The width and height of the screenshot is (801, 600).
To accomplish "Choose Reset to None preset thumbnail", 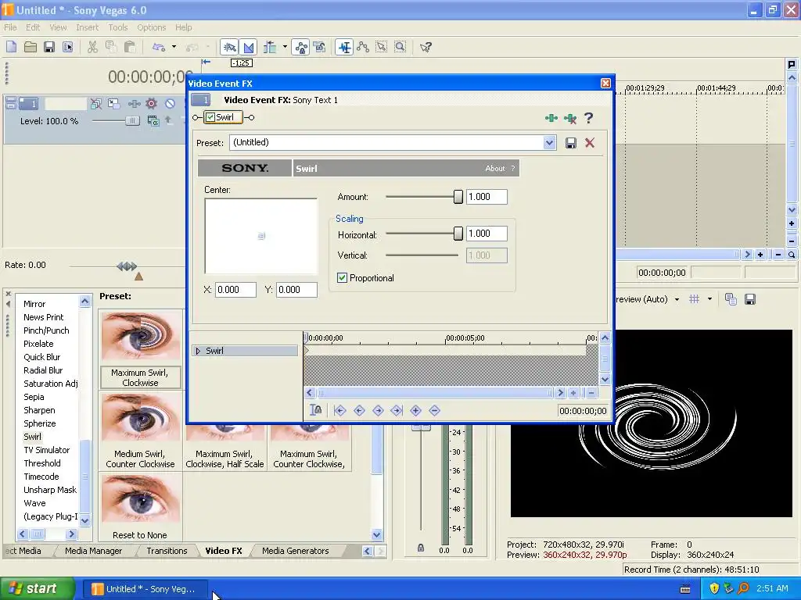I will click(140, 506).
